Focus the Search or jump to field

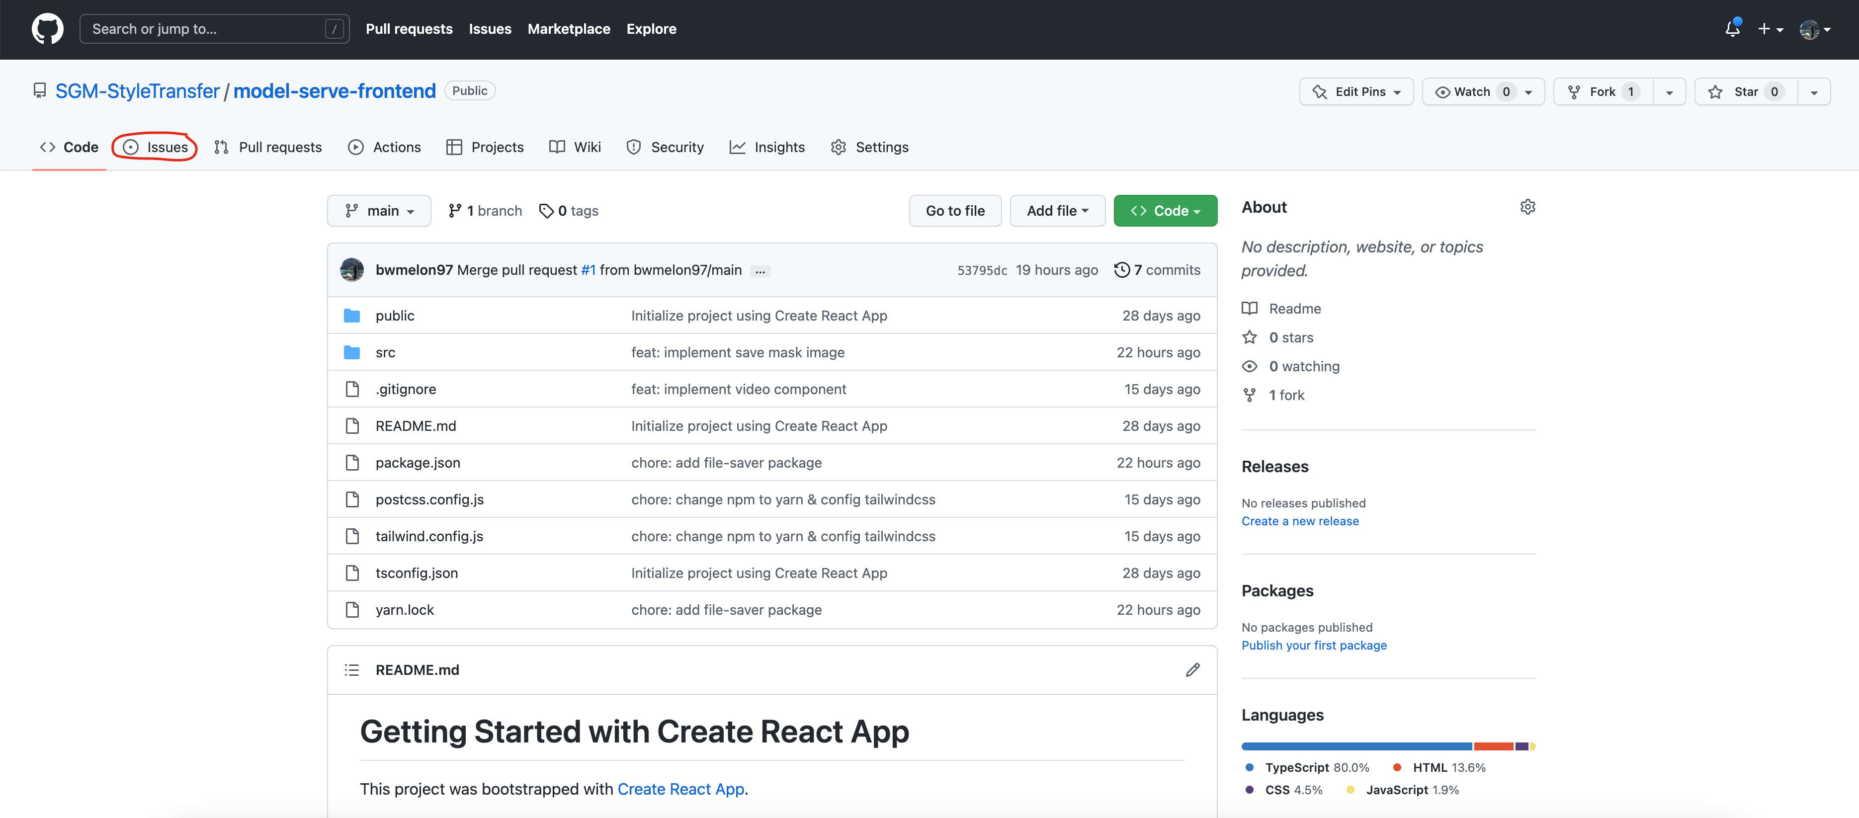click(x=206, y=29)
